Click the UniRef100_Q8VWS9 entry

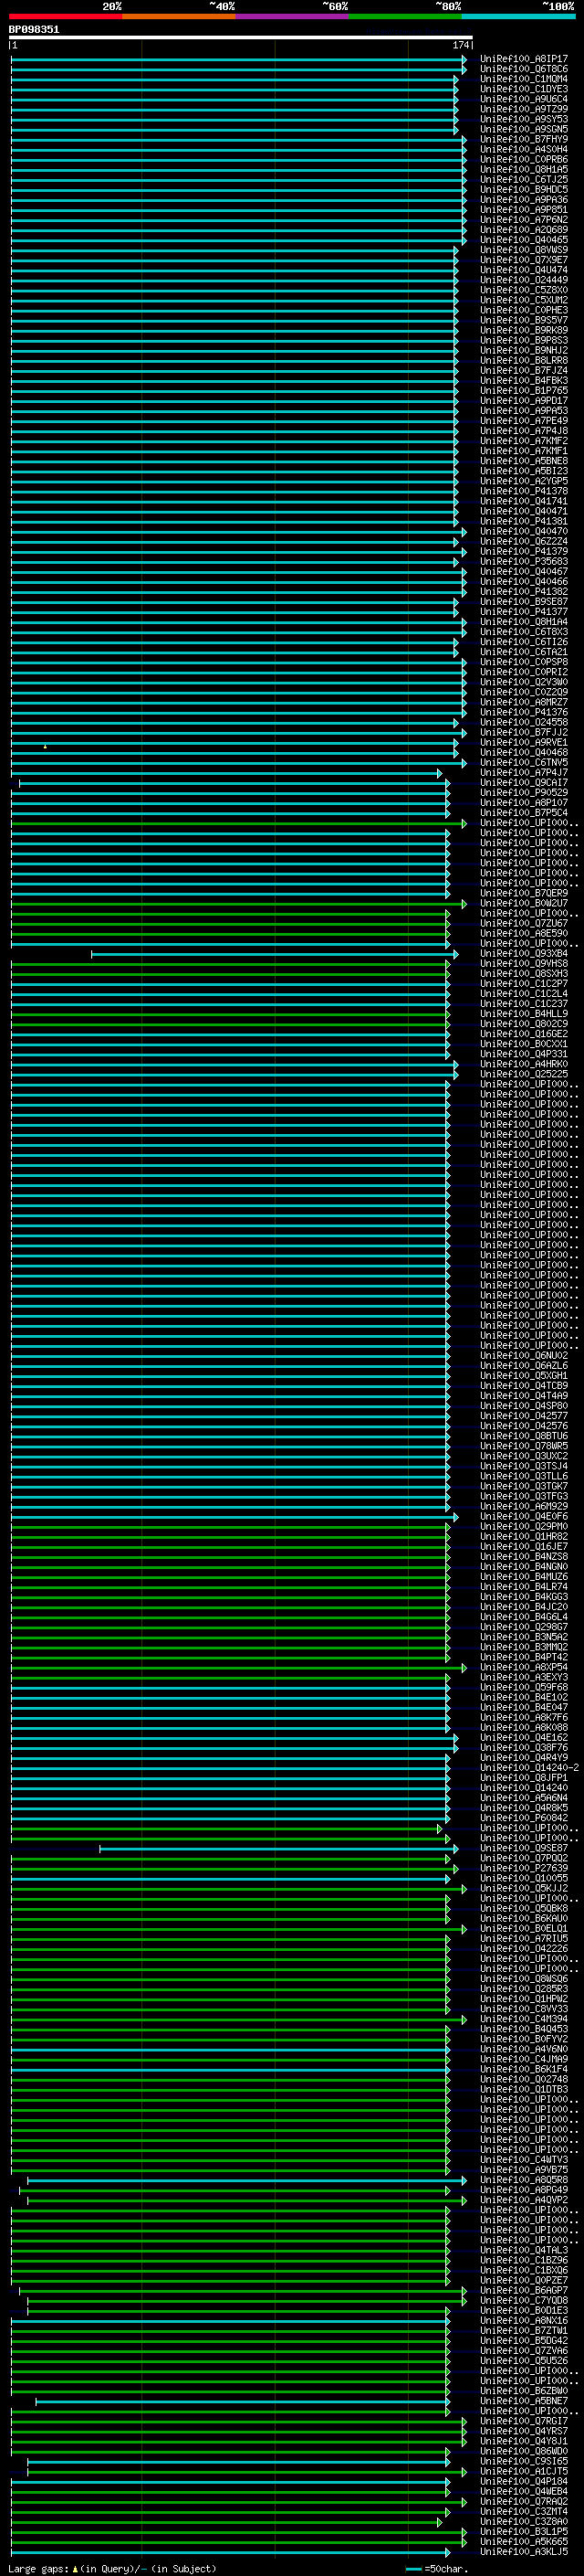point(523,250)
